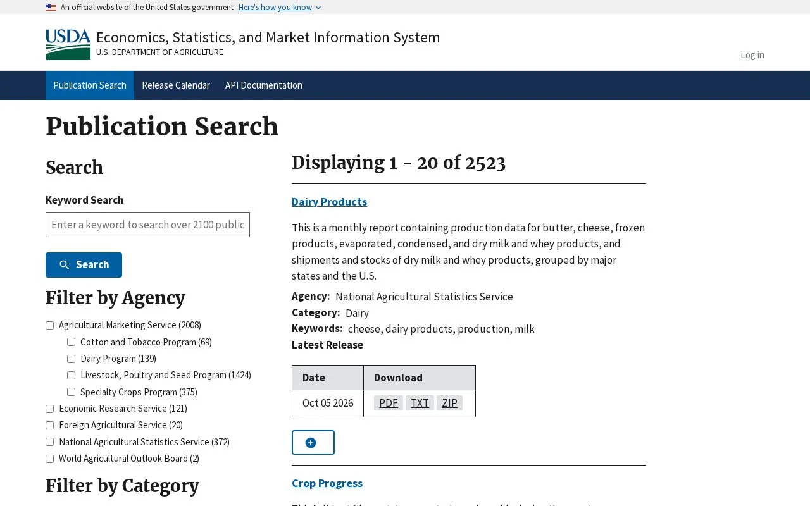
Task: Check Economic Research Service filter
Action: coord(49,409)
